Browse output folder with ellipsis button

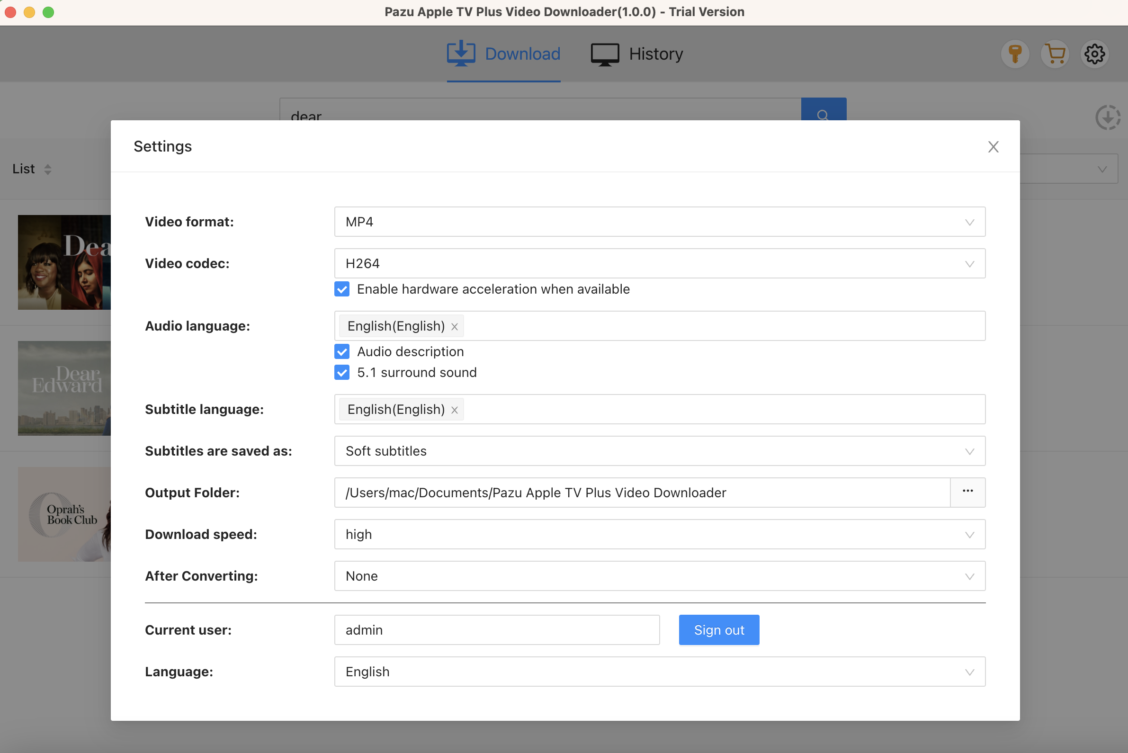point(967,492)
